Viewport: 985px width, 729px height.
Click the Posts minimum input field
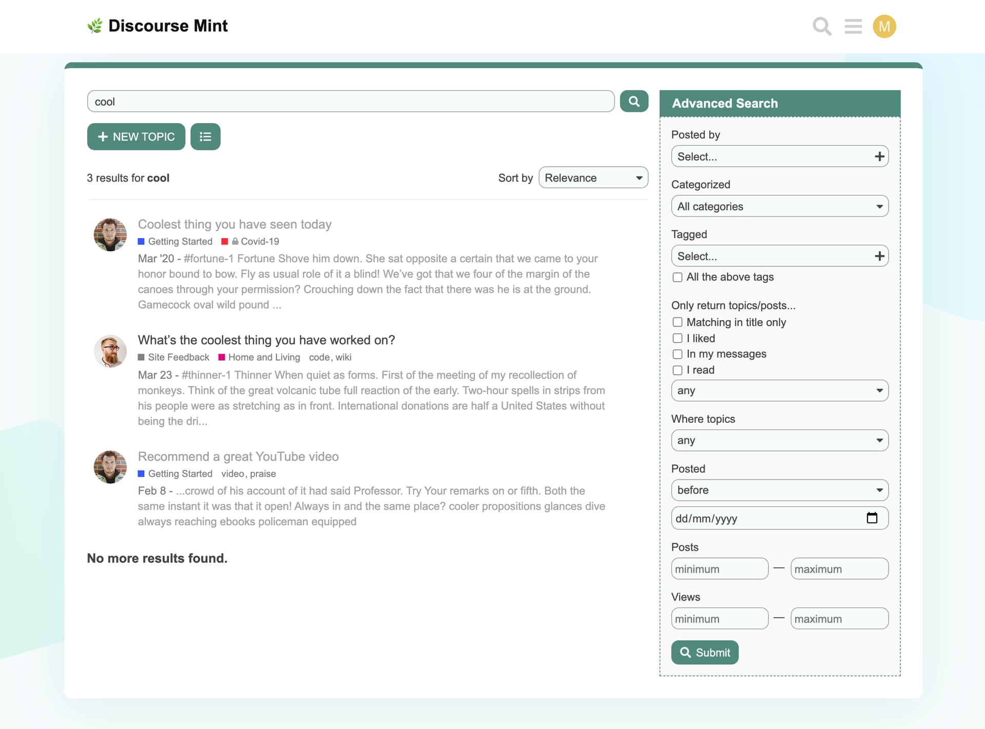(719, 569)
